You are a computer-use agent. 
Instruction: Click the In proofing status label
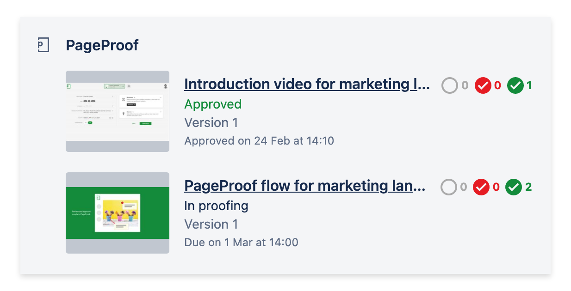[216, 206]
